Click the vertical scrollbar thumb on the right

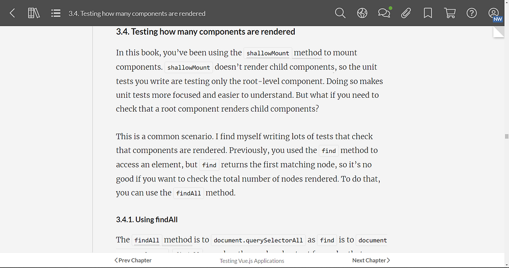click(x=506, y=136)
